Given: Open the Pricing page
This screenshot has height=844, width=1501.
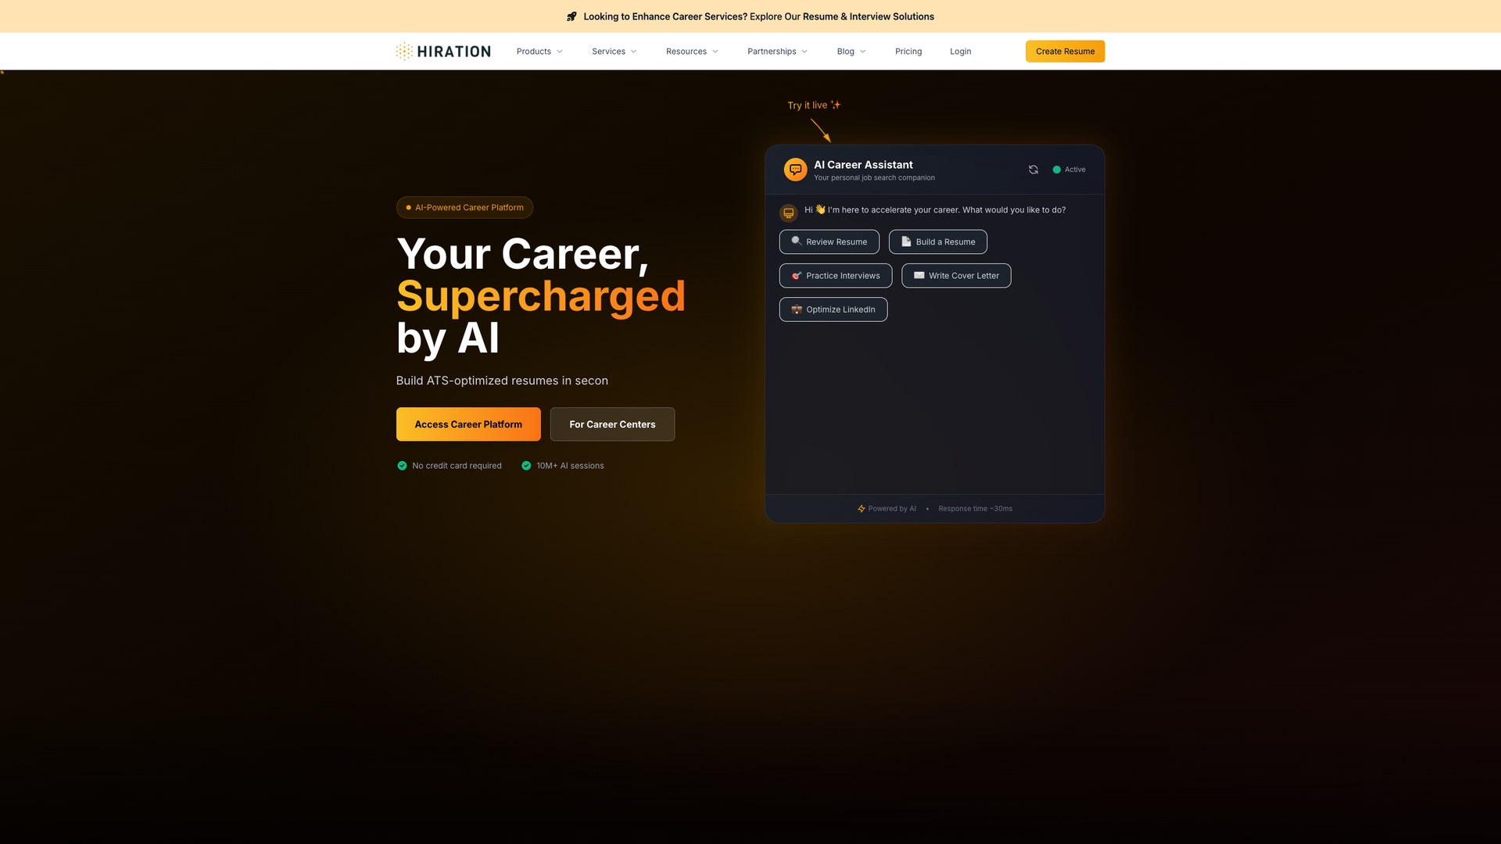Looking at the screenshot, I should click(908, 51).
